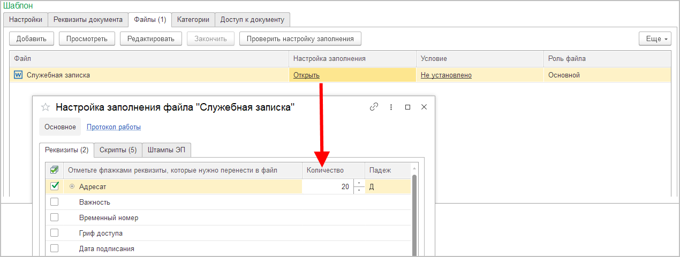Screen dimensions: 680x257
Task: Close the Настройка заполнения файла dialog
Action: [424, 107]
